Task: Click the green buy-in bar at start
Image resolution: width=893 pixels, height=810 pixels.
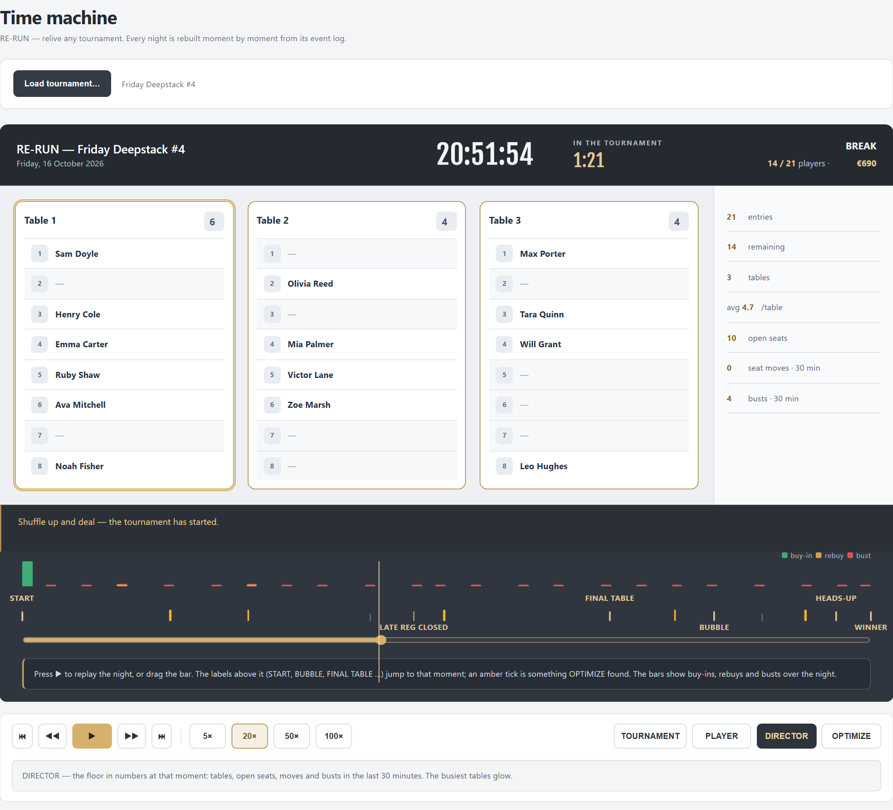Action: pos(27,574)
